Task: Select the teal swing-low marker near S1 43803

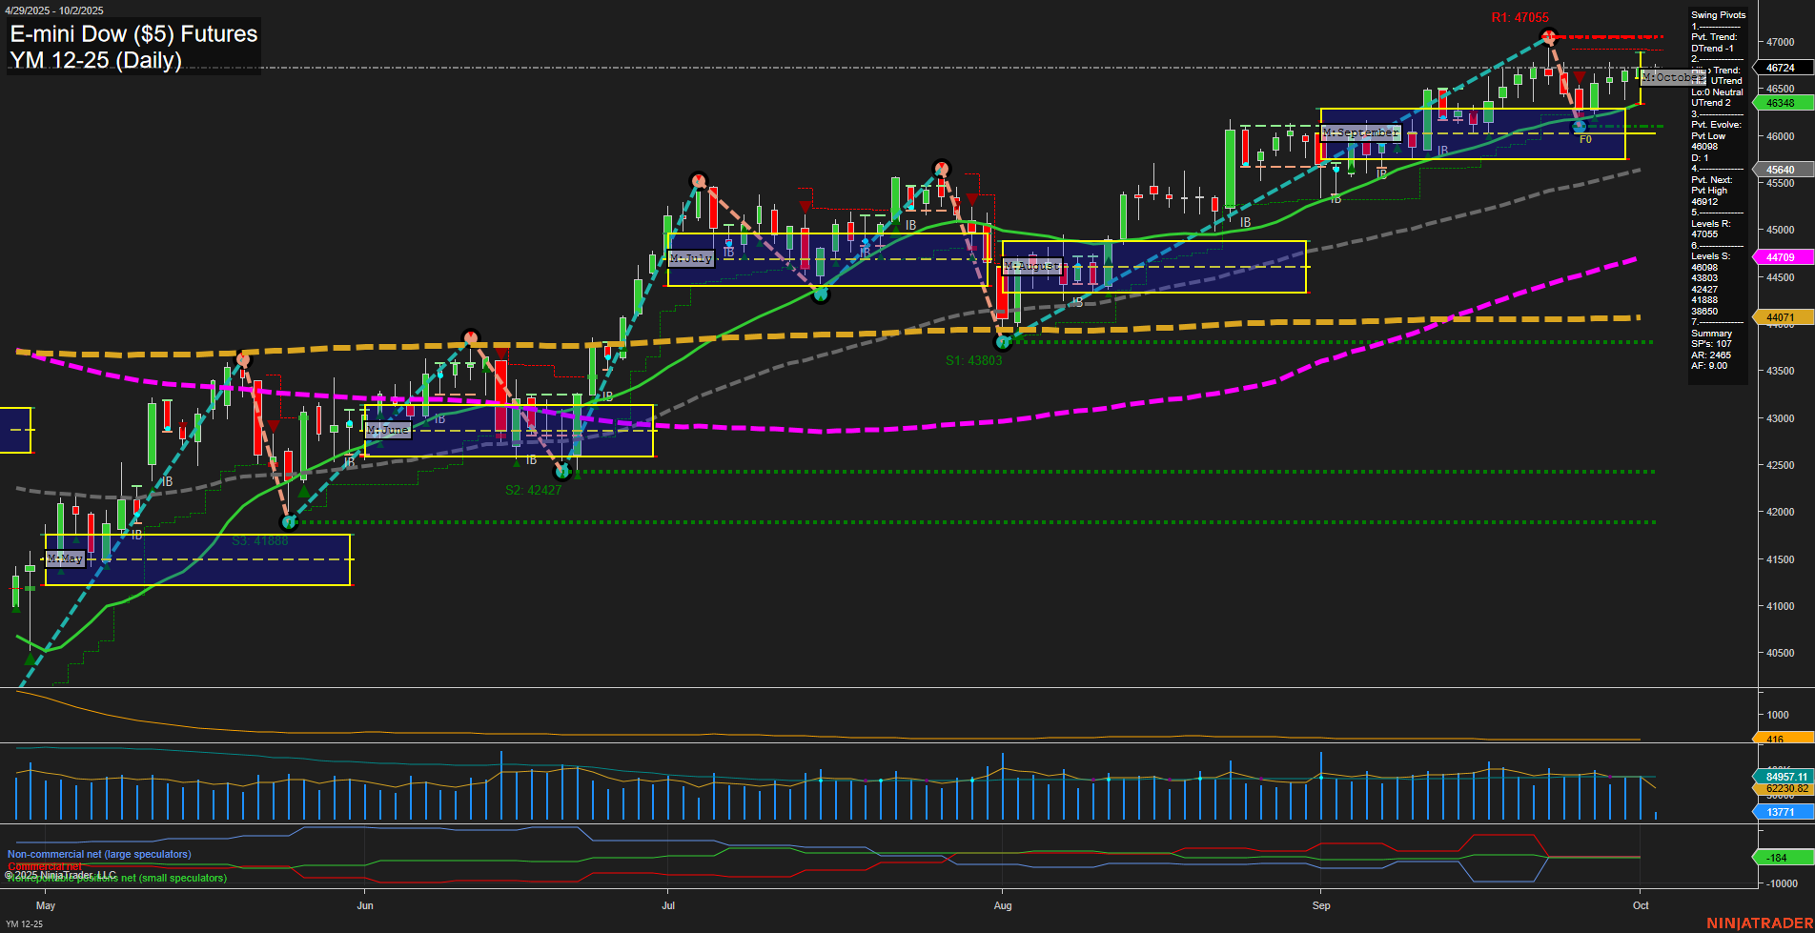Action: [1003, 340]
